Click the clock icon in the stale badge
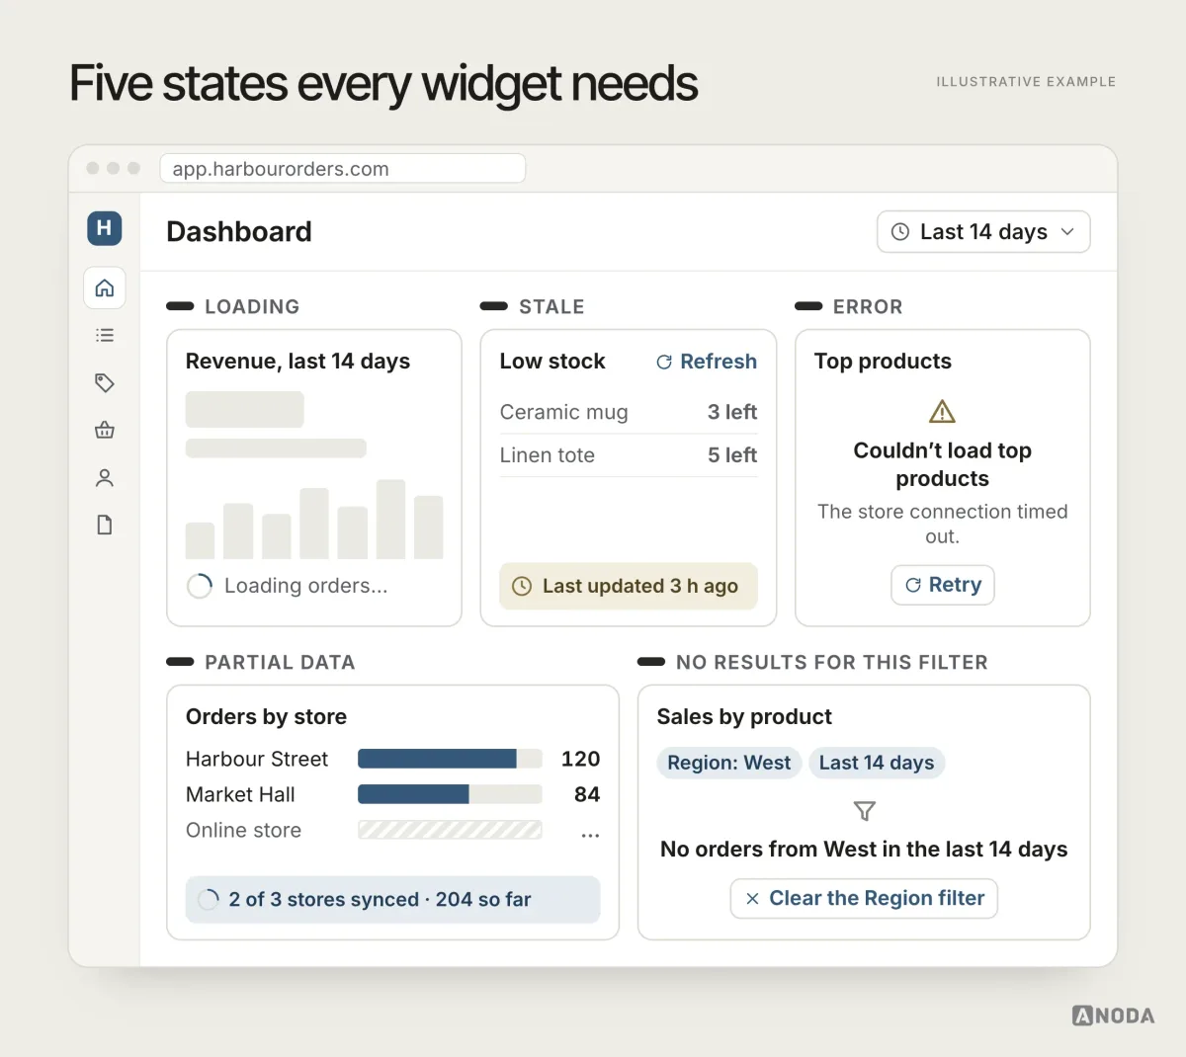 (522, 587)
